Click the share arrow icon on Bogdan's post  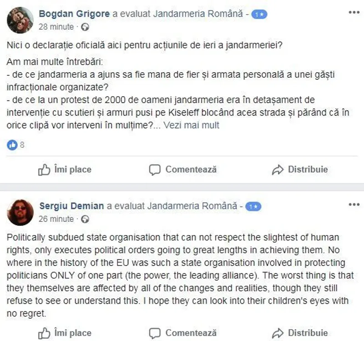(x=278, y=170)
